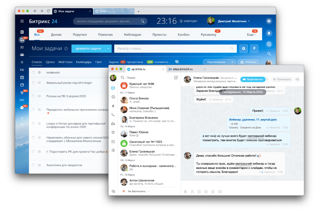The image size is (315, 210).
Task: Switch to the Делаю tab
Action: point(56,35)
